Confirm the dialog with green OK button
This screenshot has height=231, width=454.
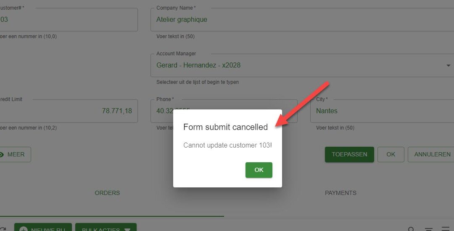click(x=259, y=170)
